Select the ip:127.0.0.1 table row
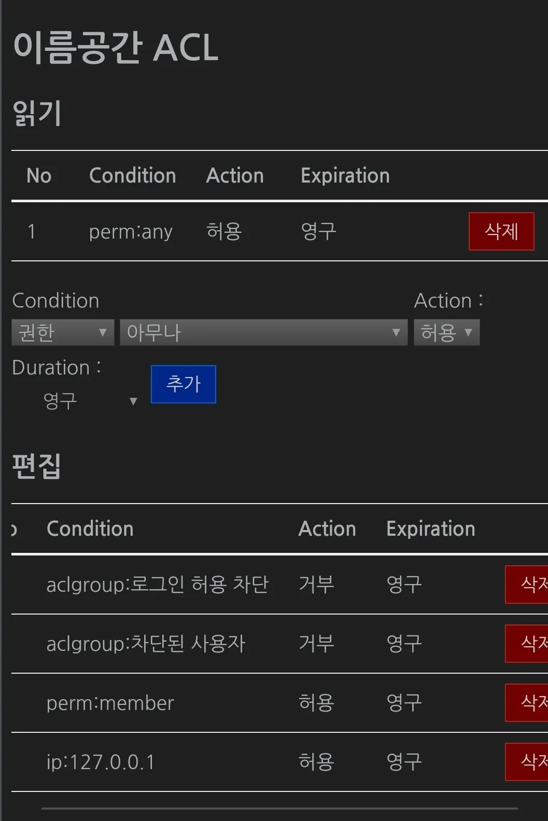Image resolution: width=548 pixels, height=821 pixels. point(233,762)
